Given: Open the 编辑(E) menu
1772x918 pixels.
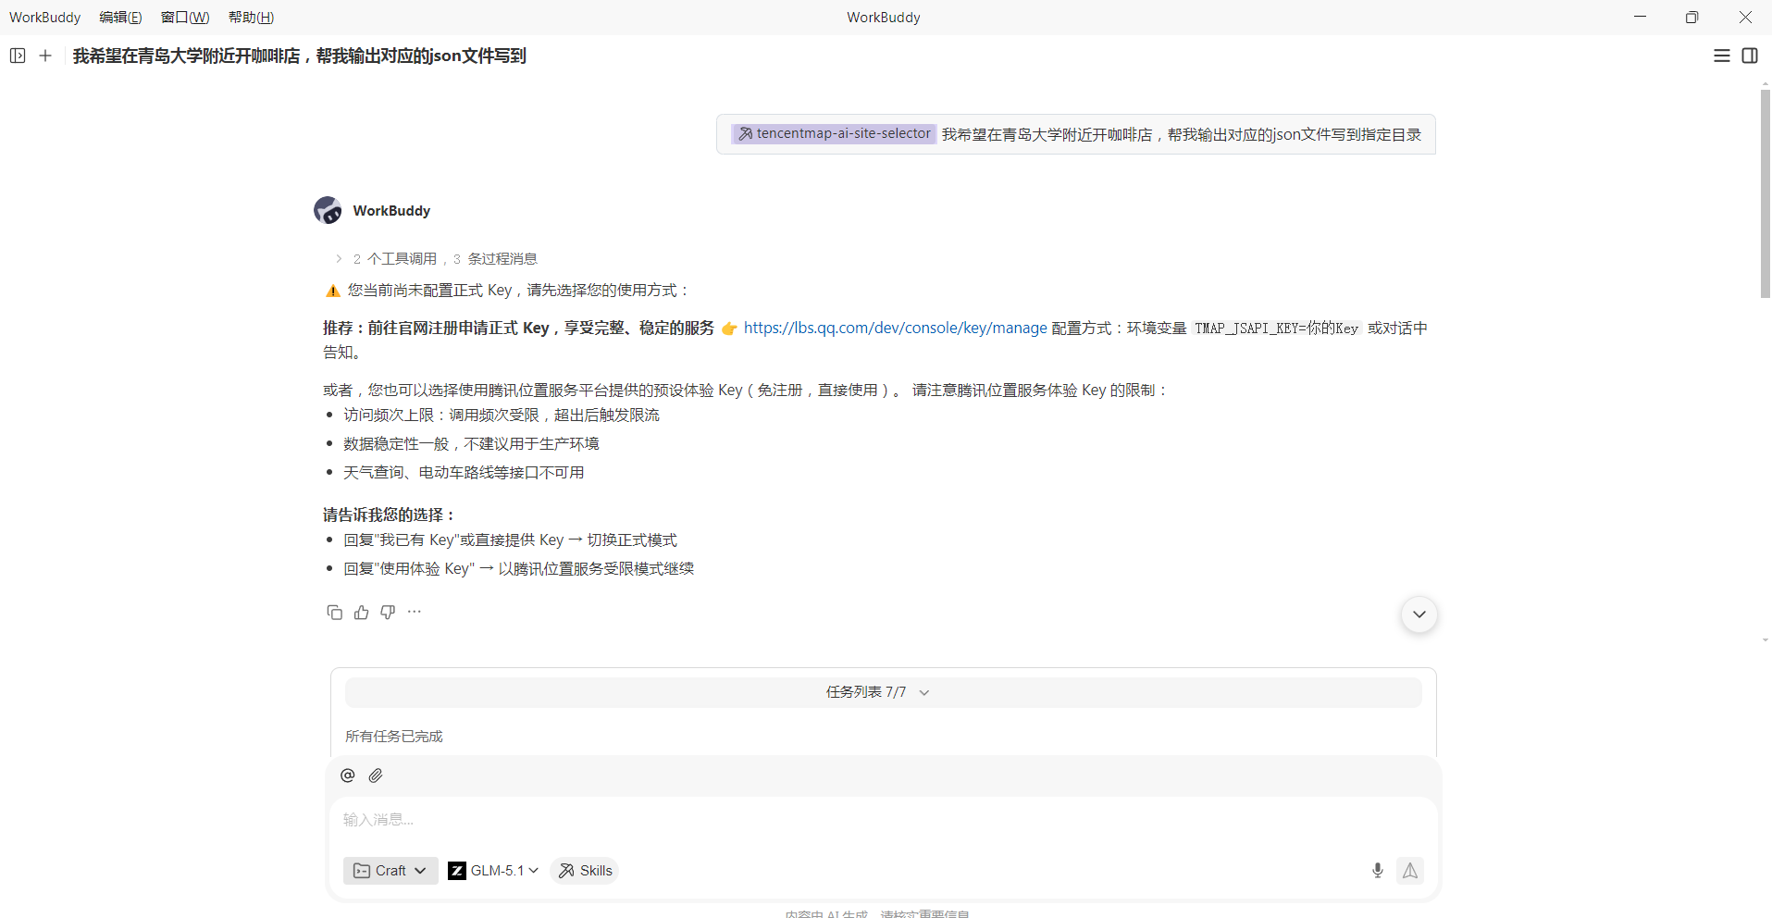Looking at the screenshot, I should [120, 18].
